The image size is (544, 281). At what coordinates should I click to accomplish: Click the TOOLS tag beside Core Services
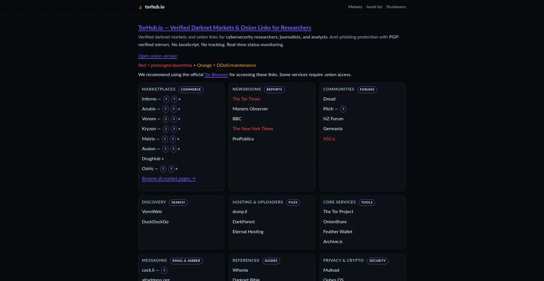point(367,203)
